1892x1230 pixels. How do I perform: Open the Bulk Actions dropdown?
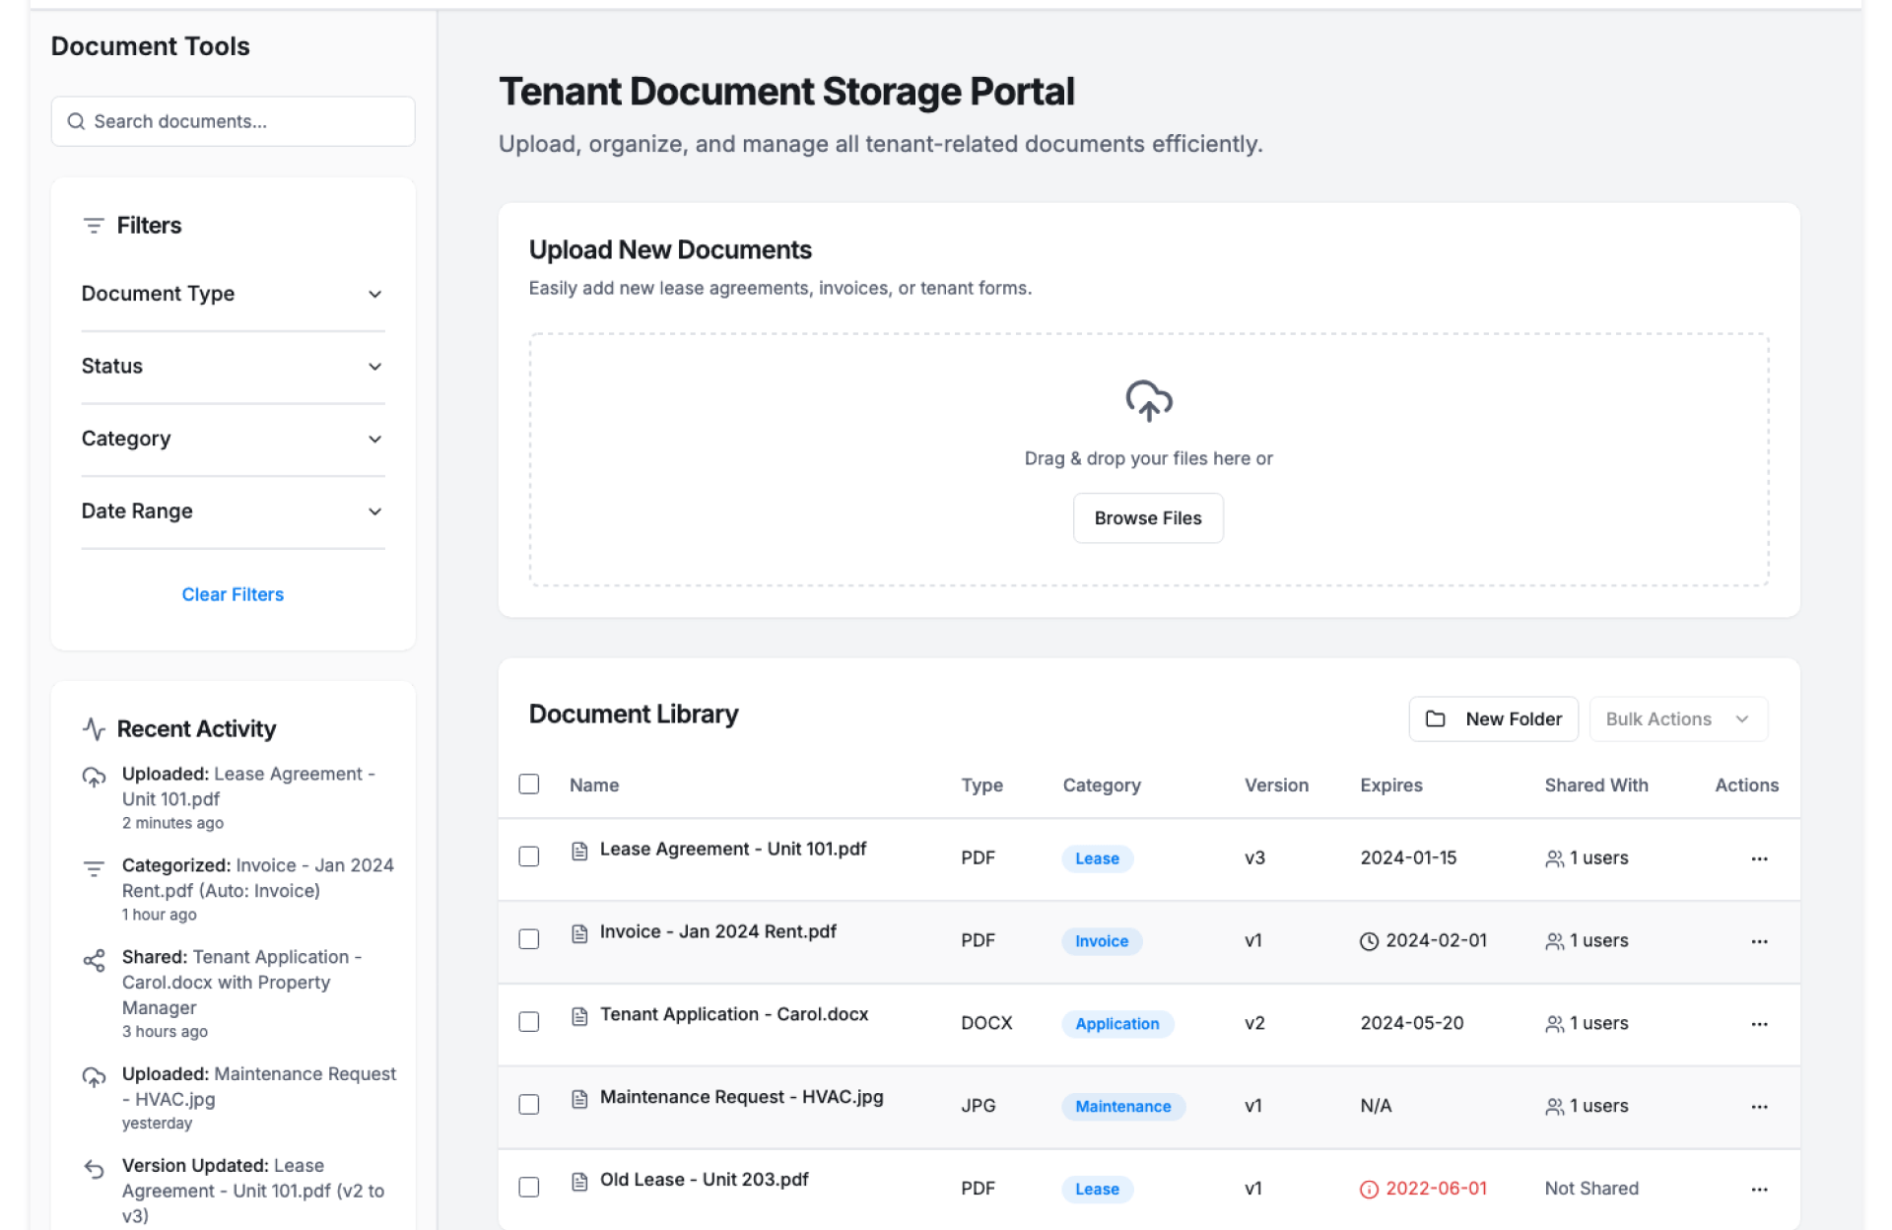click(x=1677, y=718)
